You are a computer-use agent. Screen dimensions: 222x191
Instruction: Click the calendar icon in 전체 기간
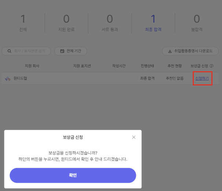click(62, 51)
